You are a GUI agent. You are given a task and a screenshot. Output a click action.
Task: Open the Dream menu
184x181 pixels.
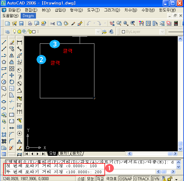point(28,16)
